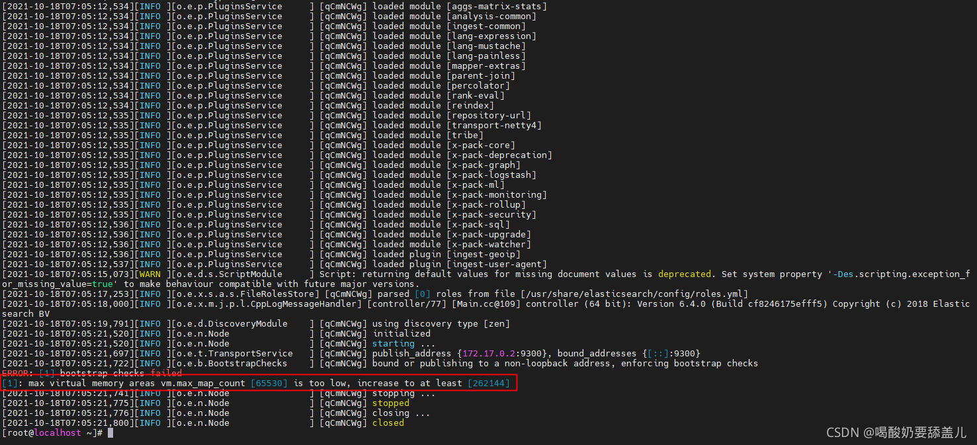Screen dimensions: 977x445
Task: Select the current value [65530]
Action: [269, 384]
